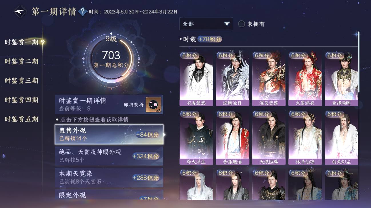Select the 逆鳞浊日 outfit card
This screenshot has width=371, height=208.
(232, 79)
